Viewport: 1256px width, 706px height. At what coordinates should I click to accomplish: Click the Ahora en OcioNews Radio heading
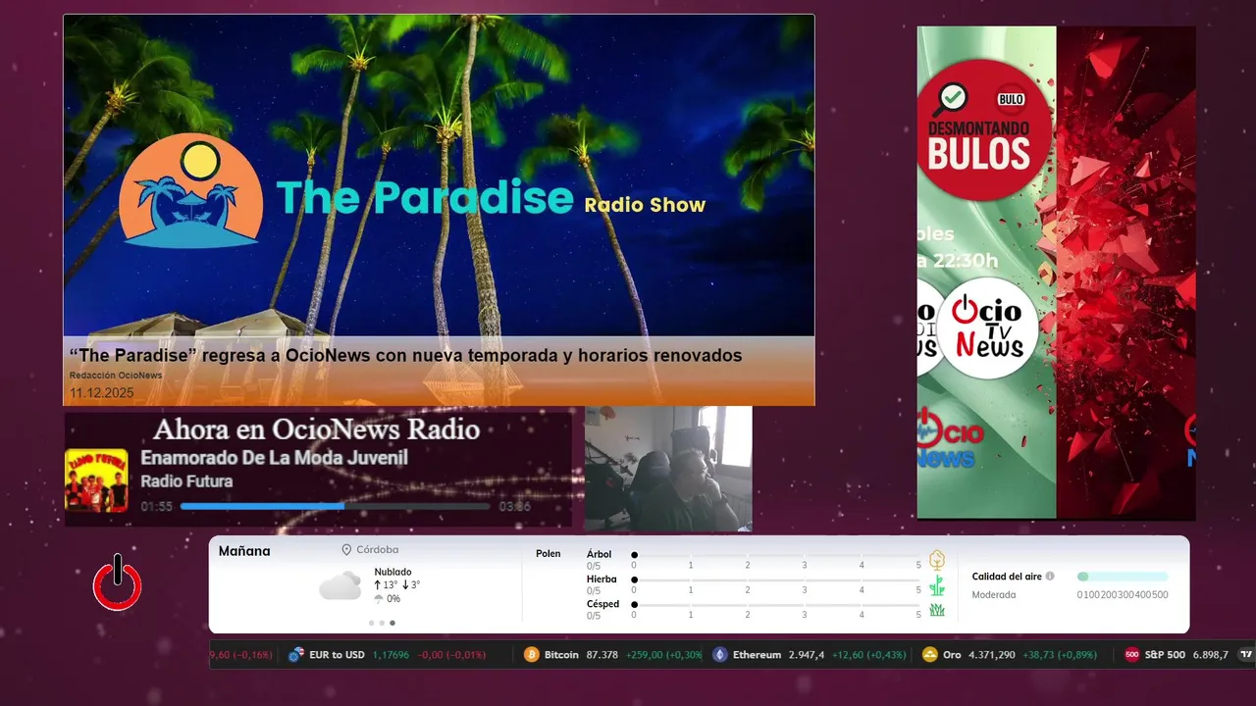(316, 429)
